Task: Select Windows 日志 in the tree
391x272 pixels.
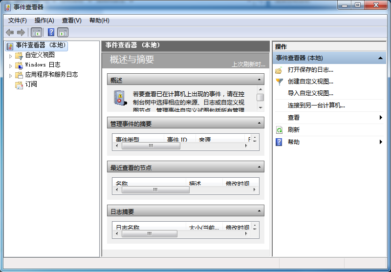Action: pyautogui.click(x=43, y=65)
